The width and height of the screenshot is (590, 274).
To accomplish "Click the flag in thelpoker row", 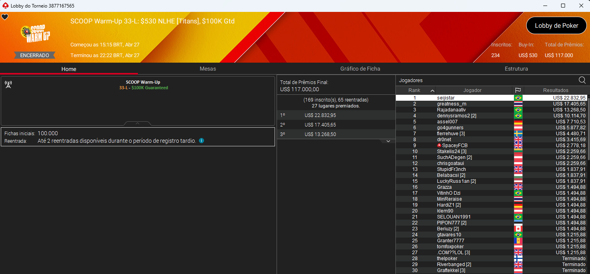I will click(x=518, y=259).
